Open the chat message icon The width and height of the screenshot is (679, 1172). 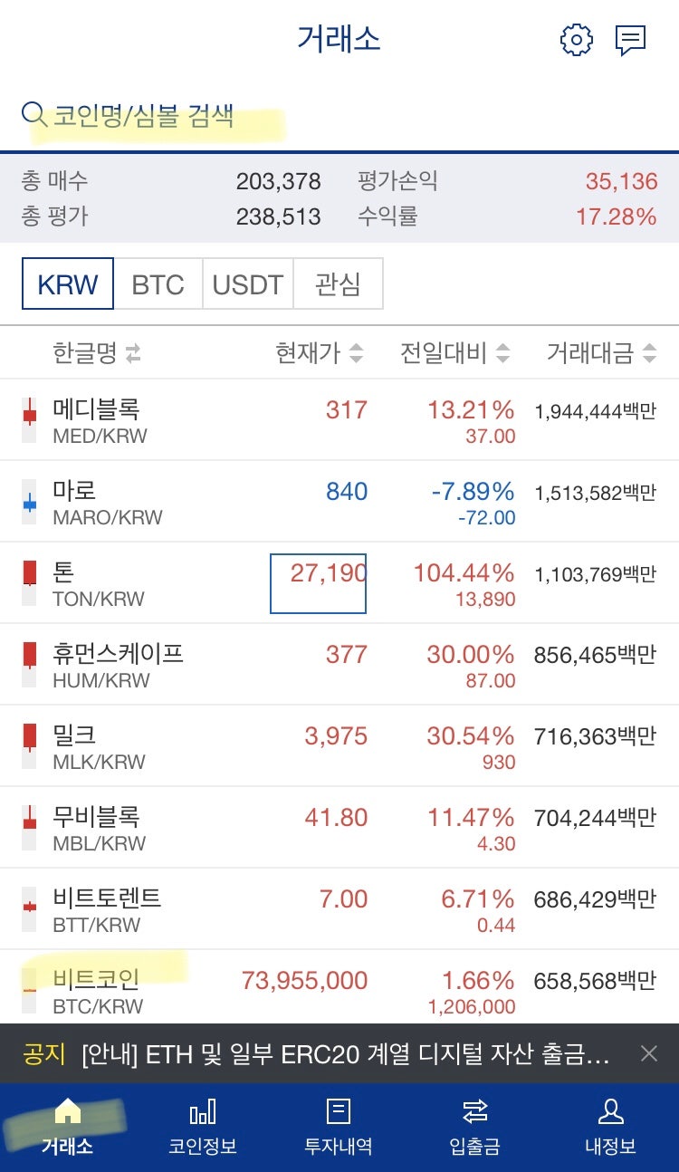tap(630, 40)
